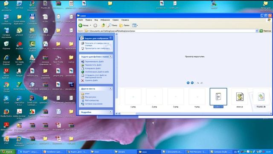The height and width of the screenshot is (154, 273).
Task: Click the view as slide show link
Action: tap(97, 48)
